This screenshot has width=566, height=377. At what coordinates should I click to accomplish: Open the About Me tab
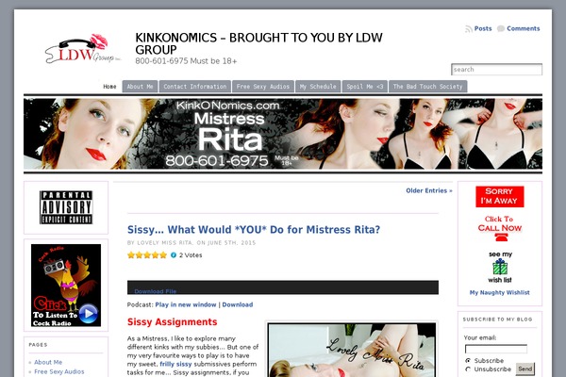140,87
